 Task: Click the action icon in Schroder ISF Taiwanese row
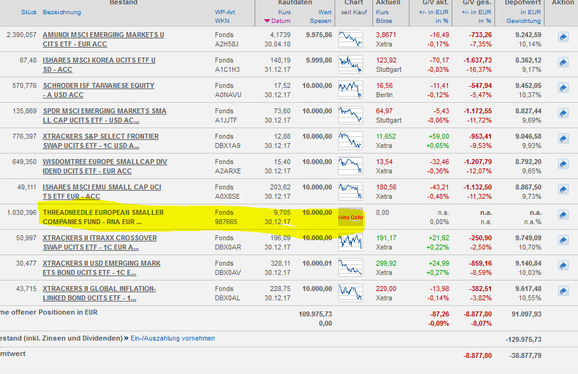563,88
